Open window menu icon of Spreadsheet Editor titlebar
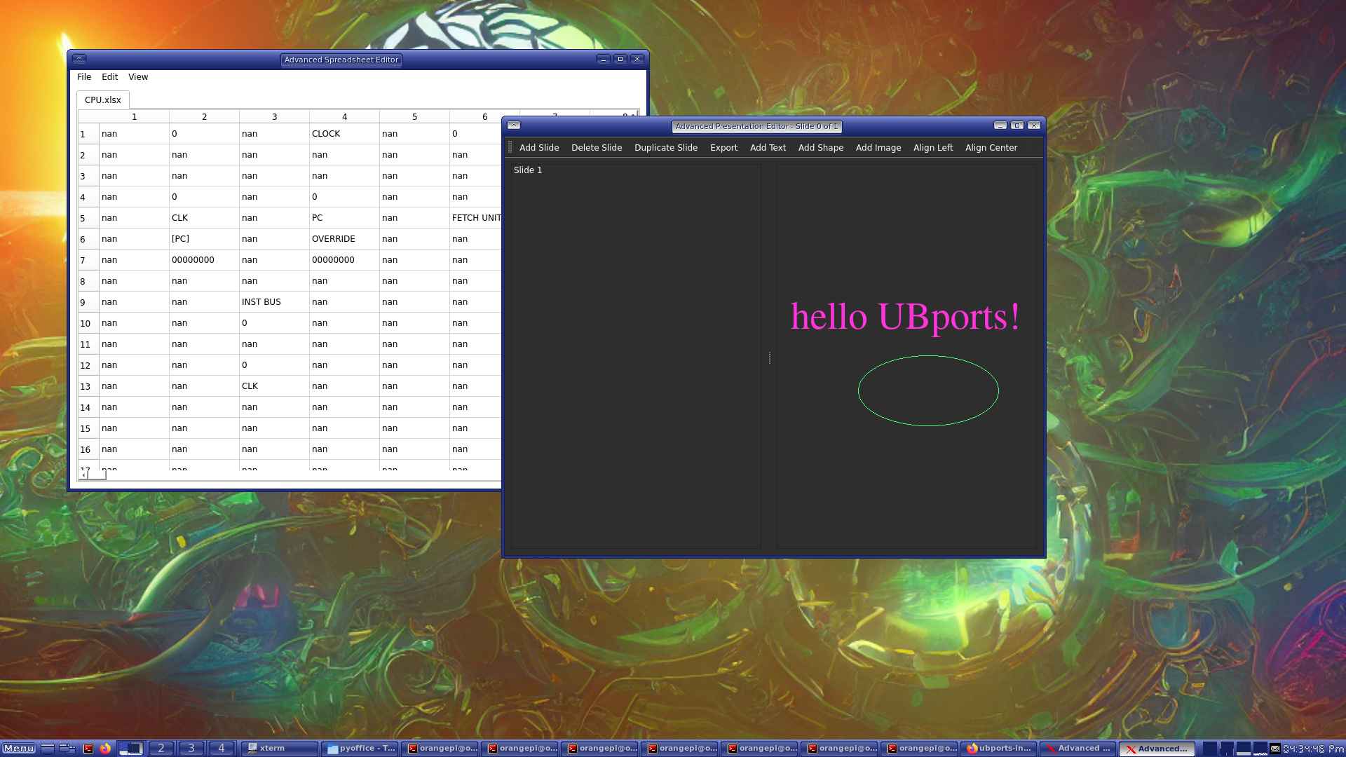 (x=79, y=59)
